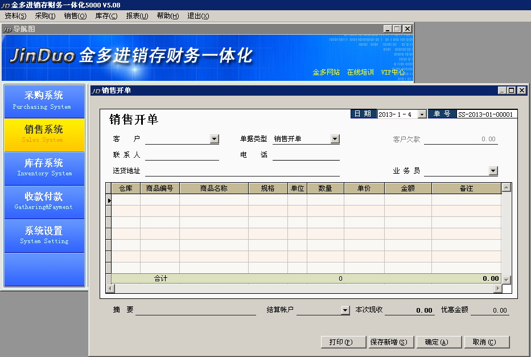Screen dimensions: 531x357
Task: Minimize the 导航图 window
Action: point(388,29)
